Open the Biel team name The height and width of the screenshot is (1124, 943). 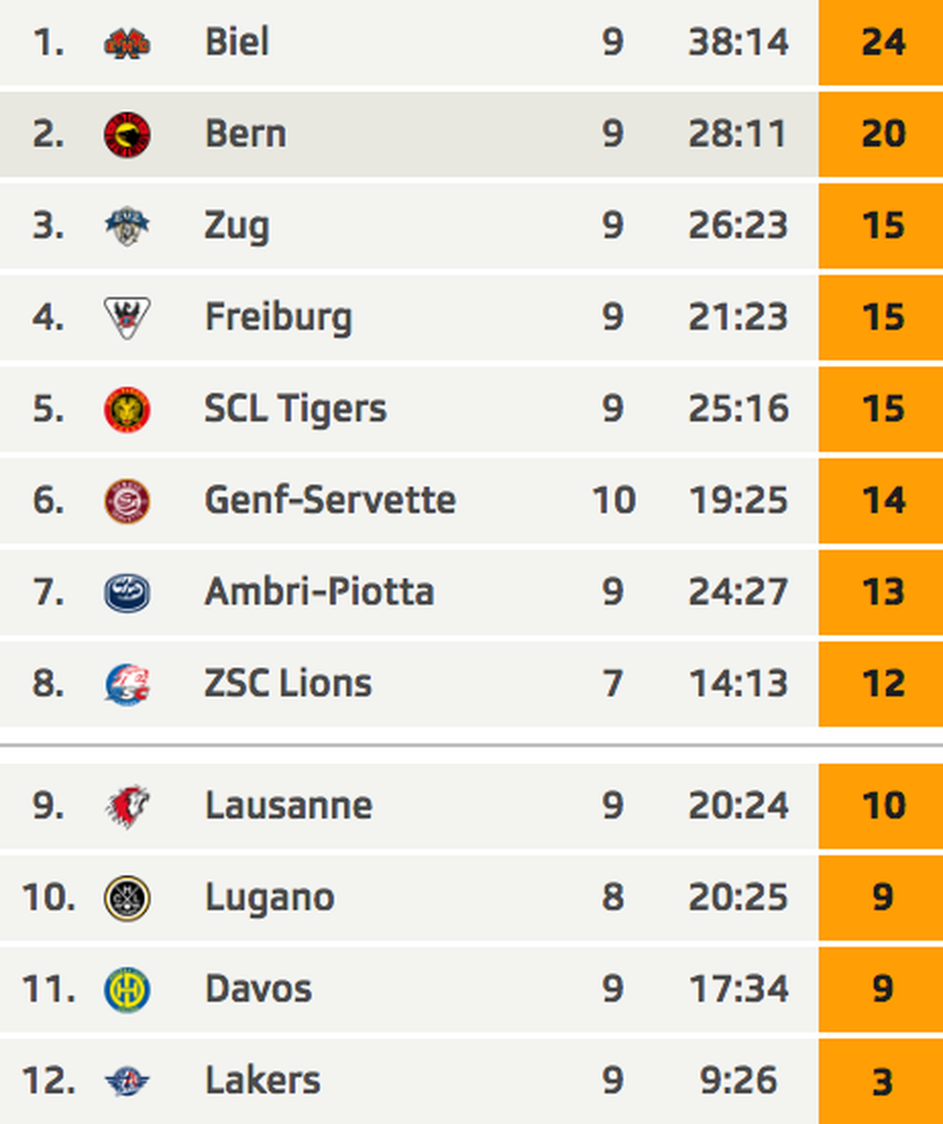tap(237, 42)
